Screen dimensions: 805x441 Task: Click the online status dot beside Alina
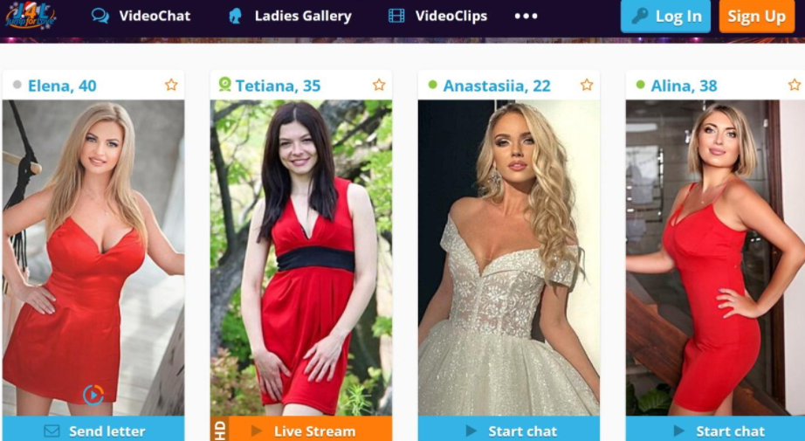click(x=640, y=85)
